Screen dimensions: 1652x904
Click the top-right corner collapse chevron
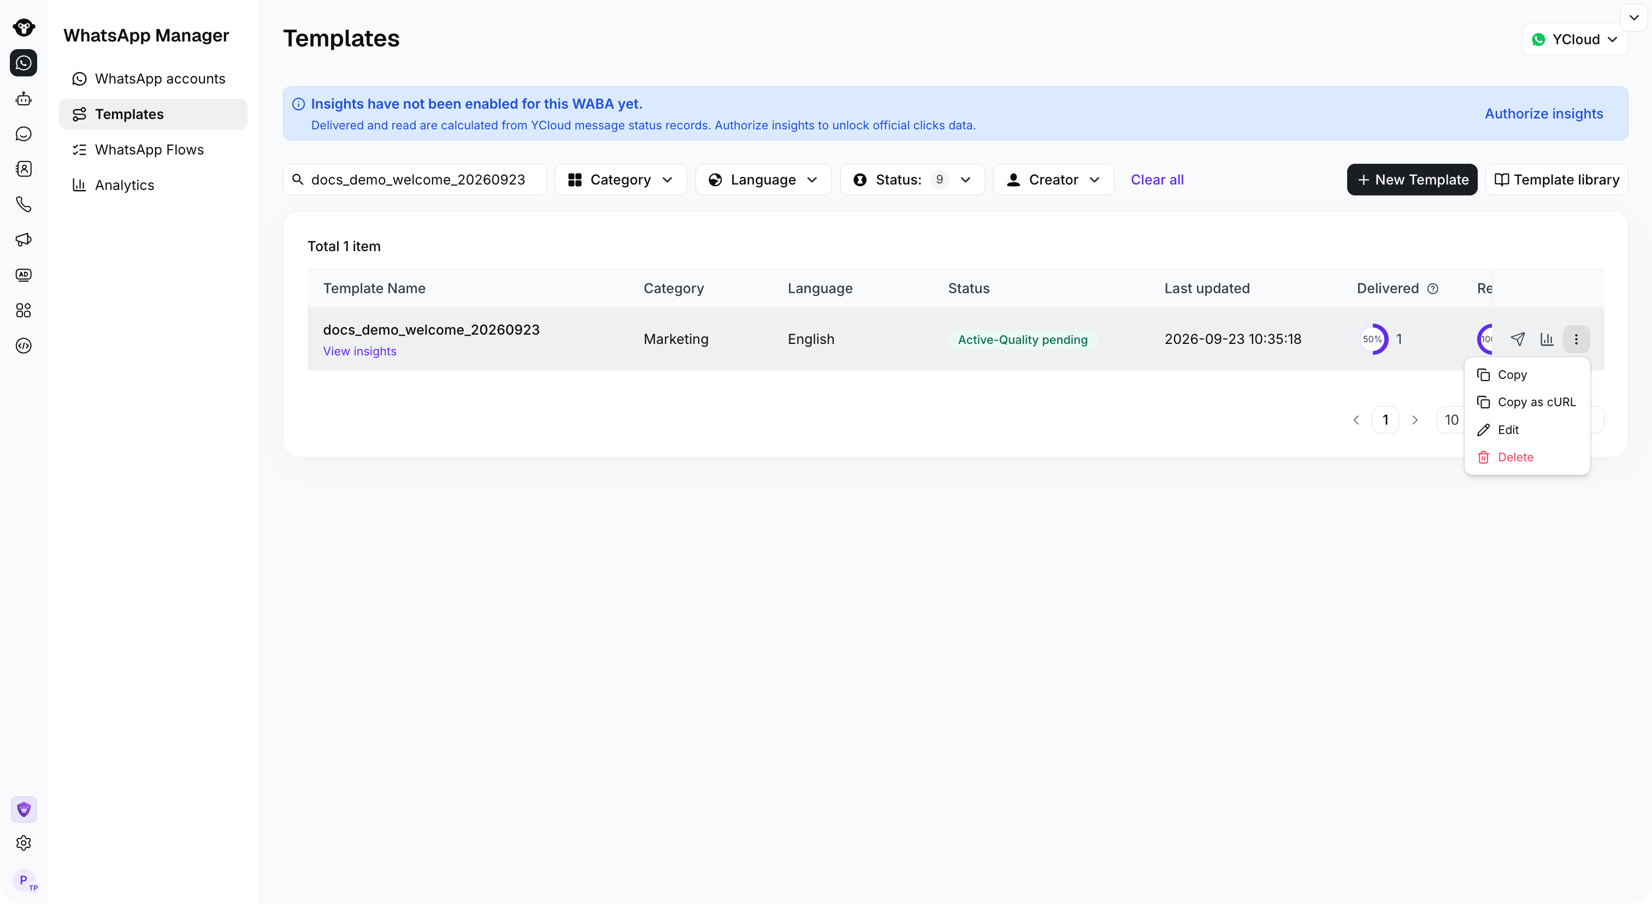coord(1634,17)
